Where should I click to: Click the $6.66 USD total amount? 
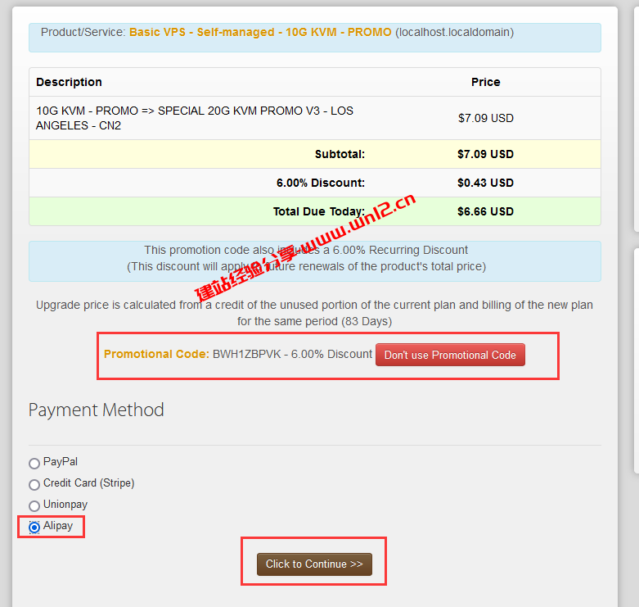coord(485,211)
